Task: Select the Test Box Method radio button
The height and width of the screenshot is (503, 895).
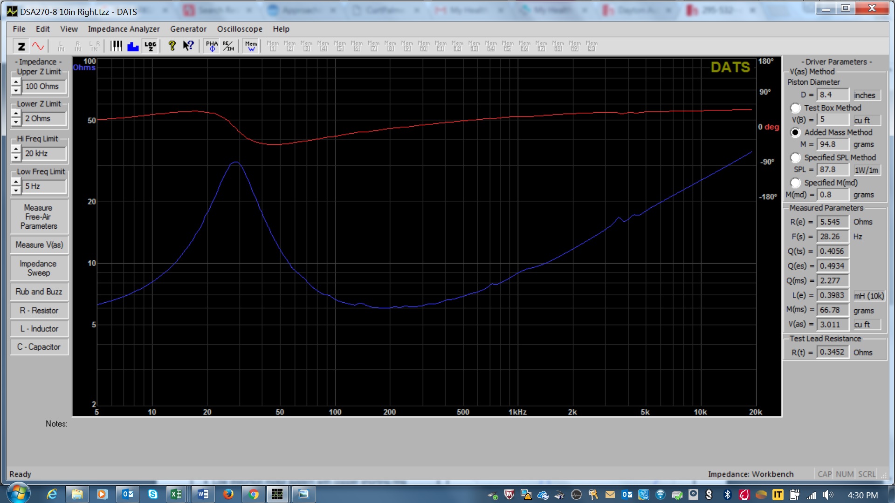Action: [x=796, y=108]
